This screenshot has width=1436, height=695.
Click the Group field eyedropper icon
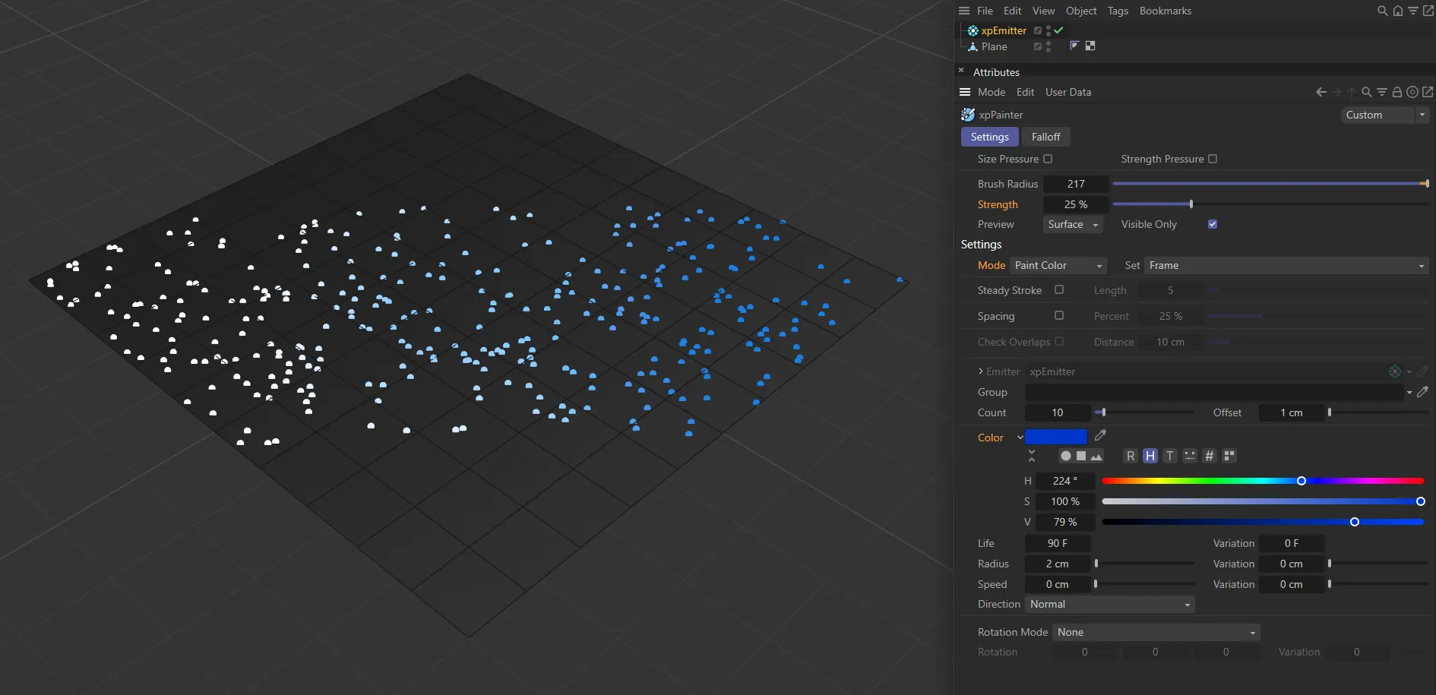[1422, 392]
